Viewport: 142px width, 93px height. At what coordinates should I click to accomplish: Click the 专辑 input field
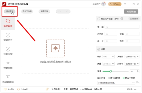click(x=132, y=34)
